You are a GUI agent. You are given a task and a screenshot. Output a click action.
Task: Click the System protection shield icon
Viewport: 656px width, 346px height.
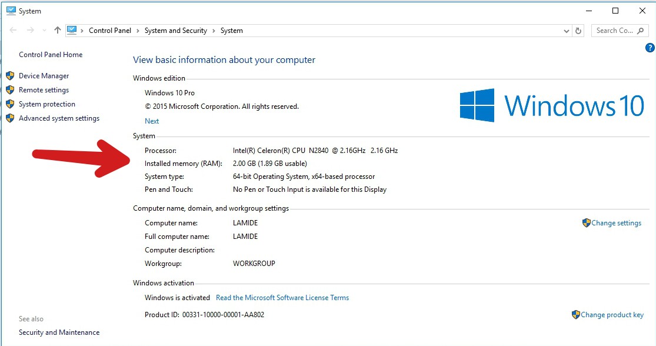pos(10,104)
